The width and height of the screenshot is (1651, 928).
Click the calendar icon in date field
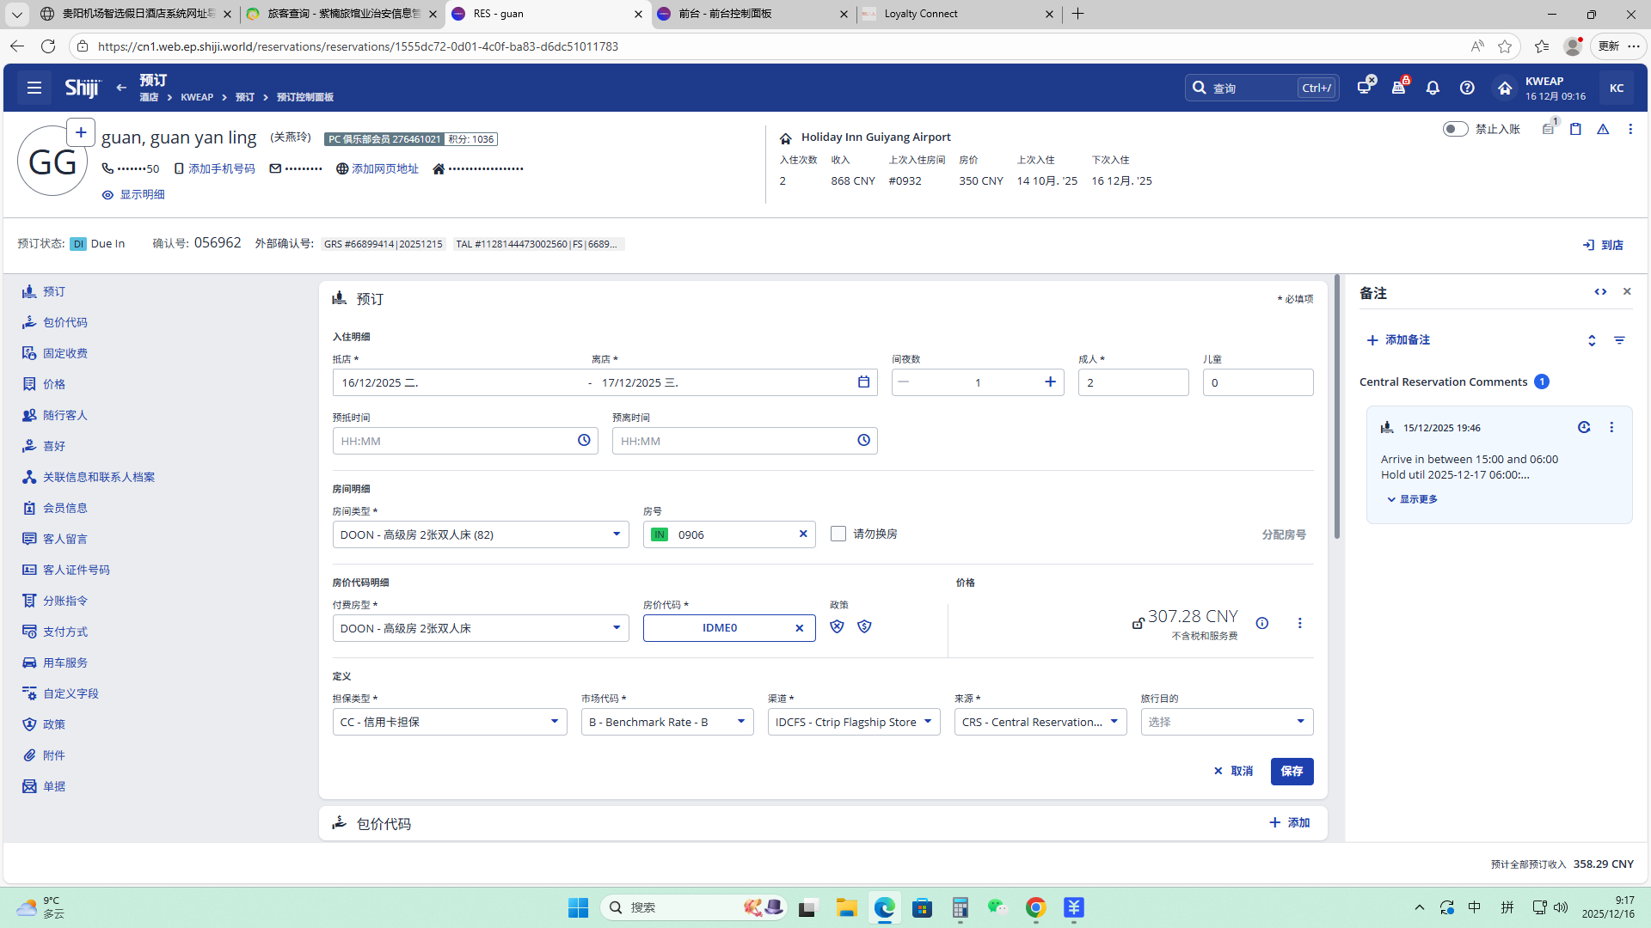click(863, 382)
